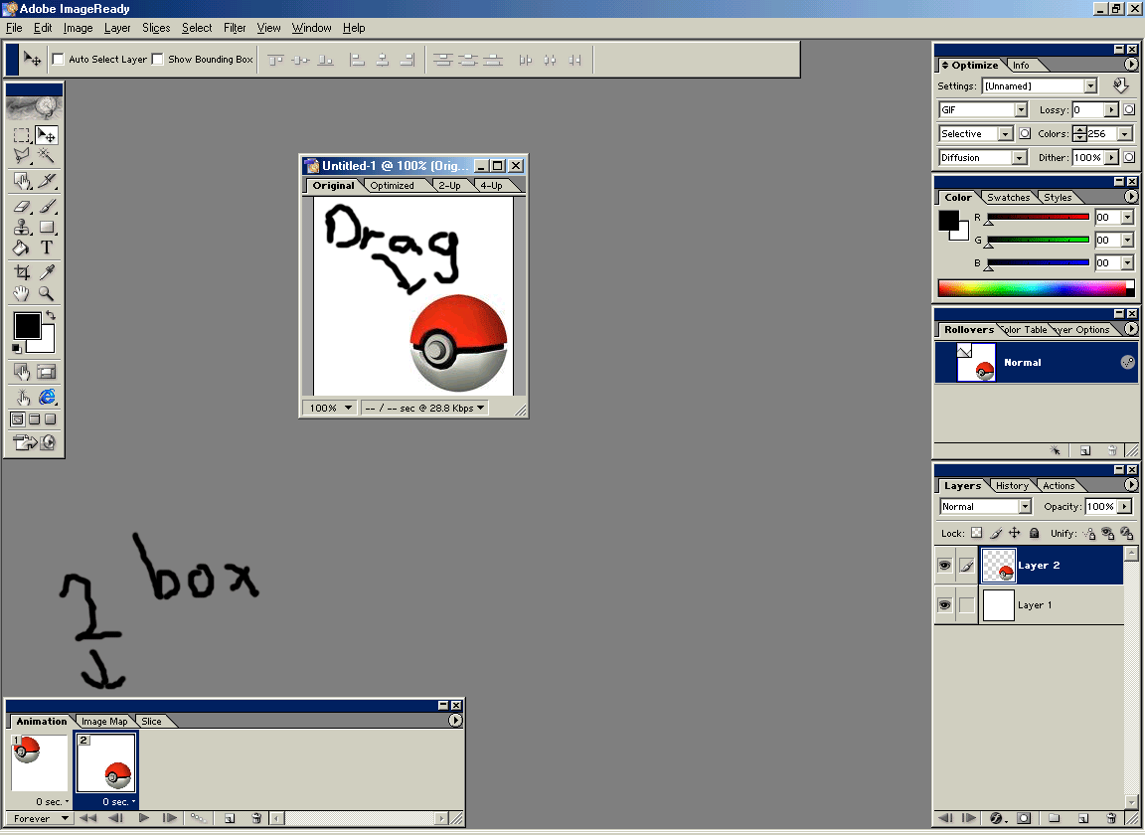
Task: Enable Show Bounding Box checkbox
Action: click(x=157, y=60)
